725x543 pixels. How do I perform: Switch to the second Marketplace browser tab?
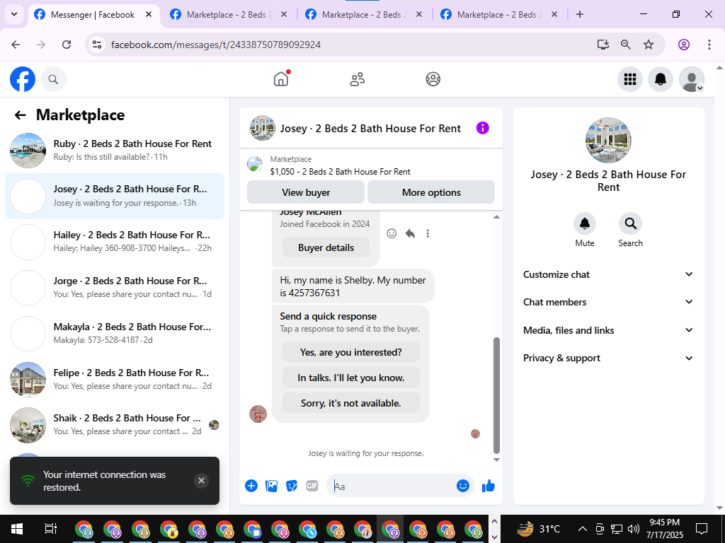pos(229,15)
